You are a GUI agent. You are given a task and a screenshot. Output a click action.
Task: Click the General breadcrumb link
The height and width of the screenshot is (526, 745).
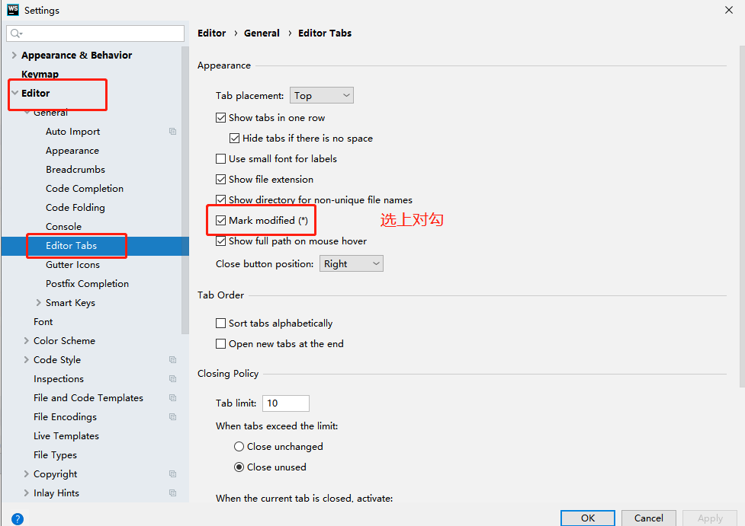[262, 33]
